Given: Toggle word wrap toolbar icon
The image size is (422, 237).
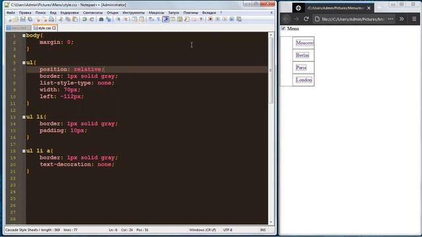Looking at the screenshot, I should 151,19.
